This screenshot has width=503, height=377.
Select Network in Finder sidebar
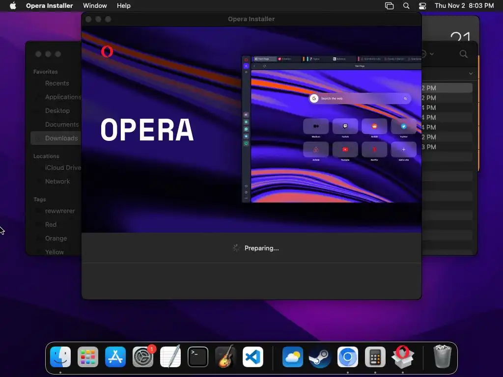click(57, 182)
